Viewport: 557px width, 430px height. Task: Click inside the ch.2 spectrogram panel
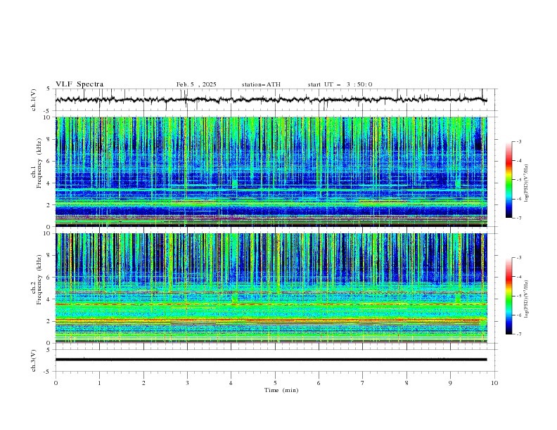pos(271,288)
